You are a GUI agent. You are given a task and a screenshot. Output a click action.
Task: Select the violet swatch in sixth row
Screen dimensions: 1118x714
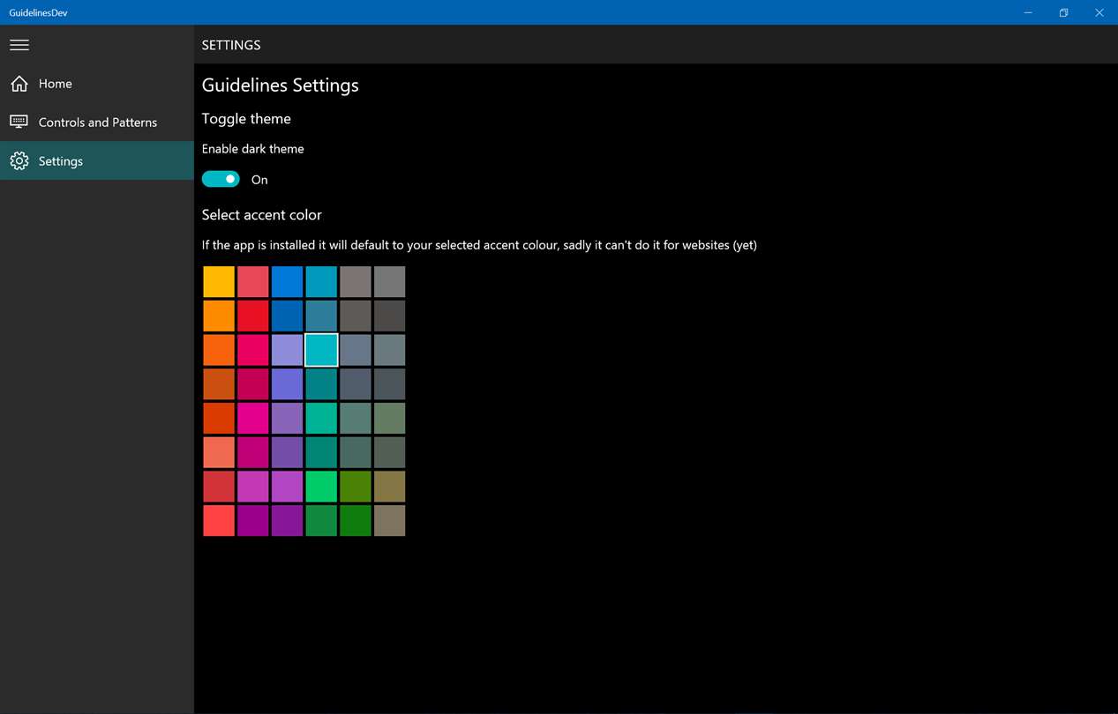tap(287, 452)
